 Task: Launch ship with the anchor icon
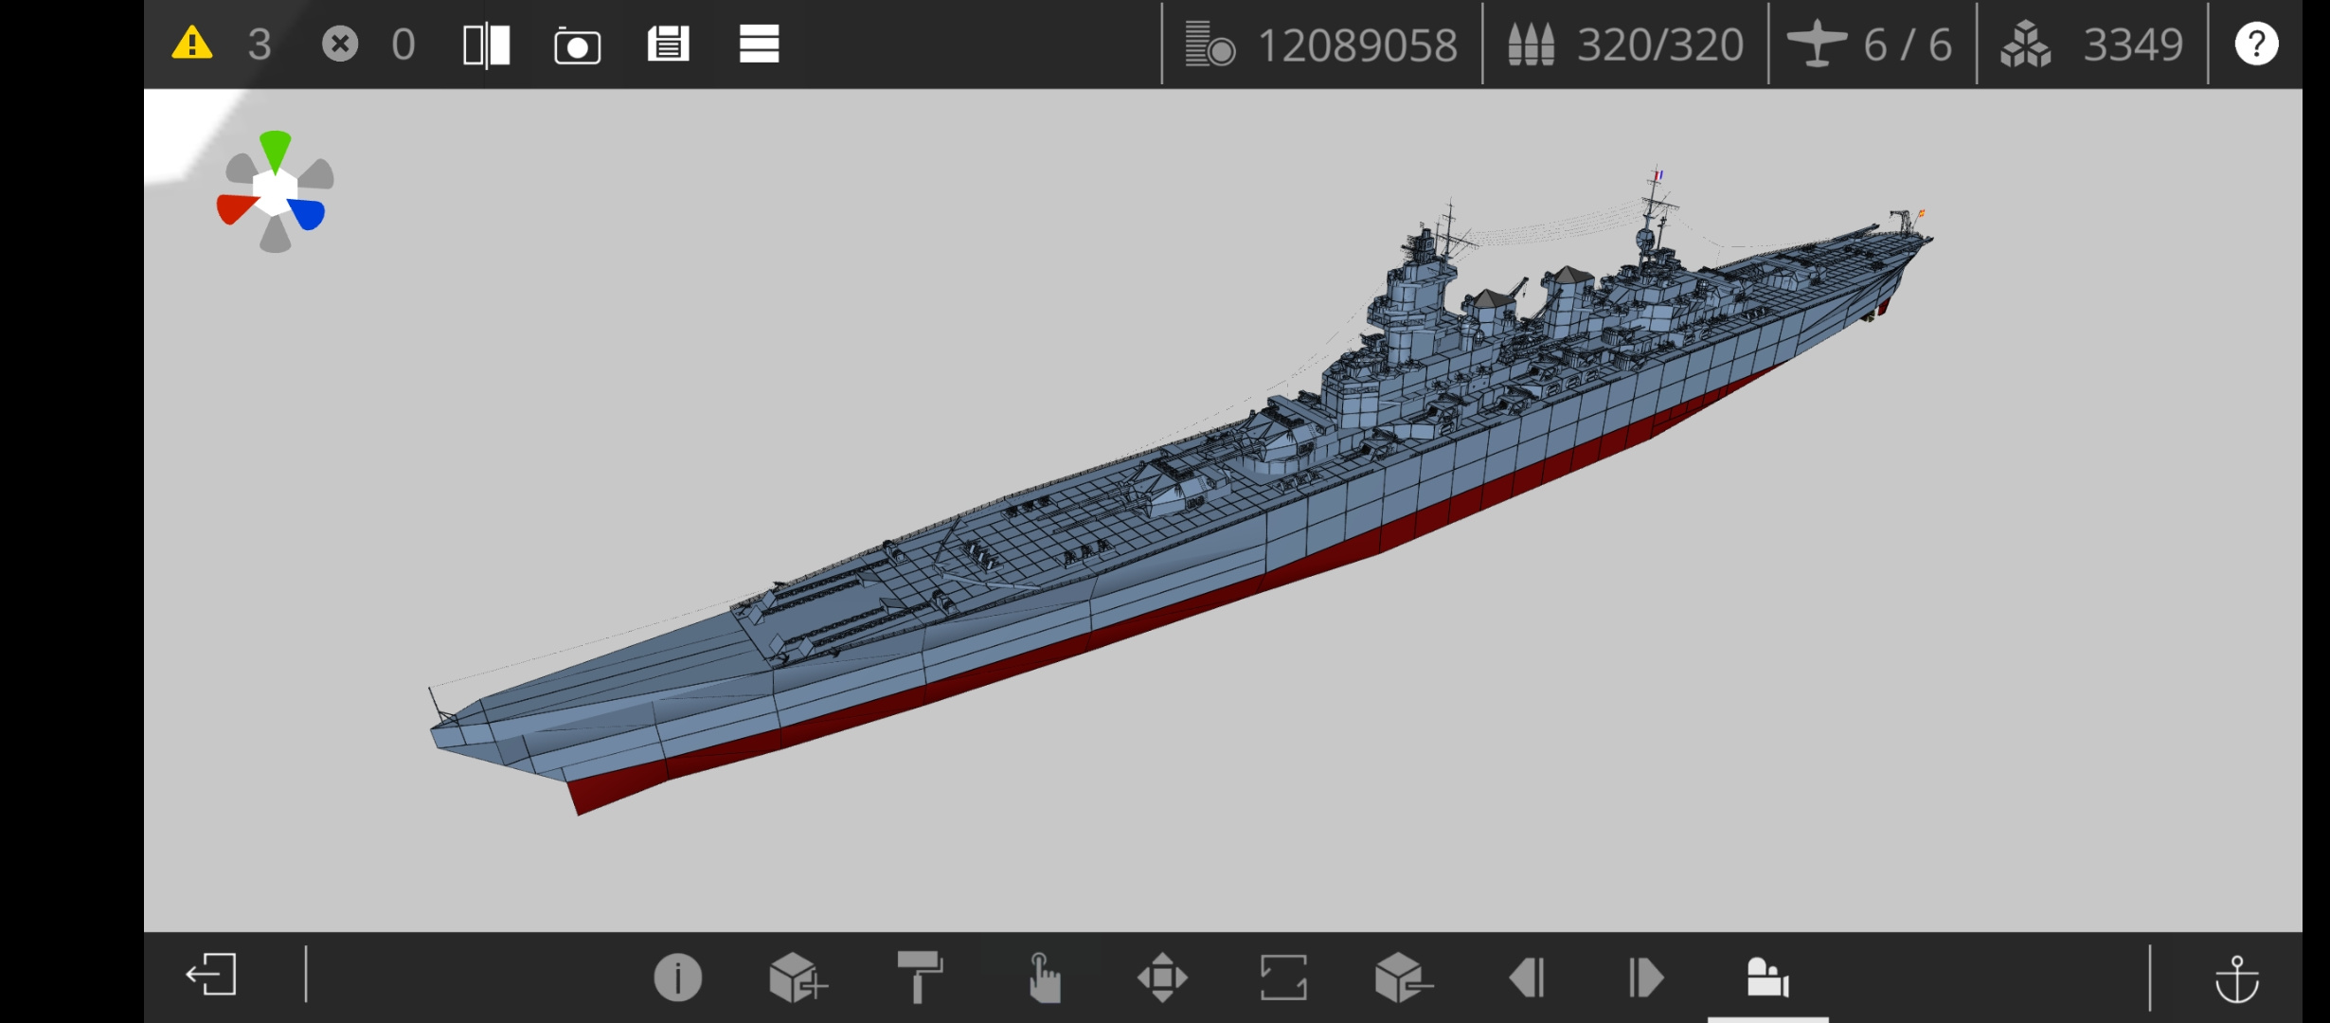click(x=2236, y=978)
